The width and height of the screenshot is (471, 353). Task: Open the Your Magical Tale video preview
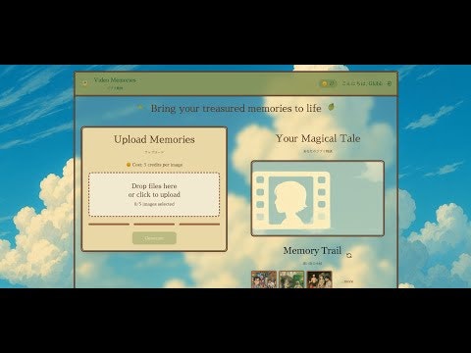(x=318, y=198)
